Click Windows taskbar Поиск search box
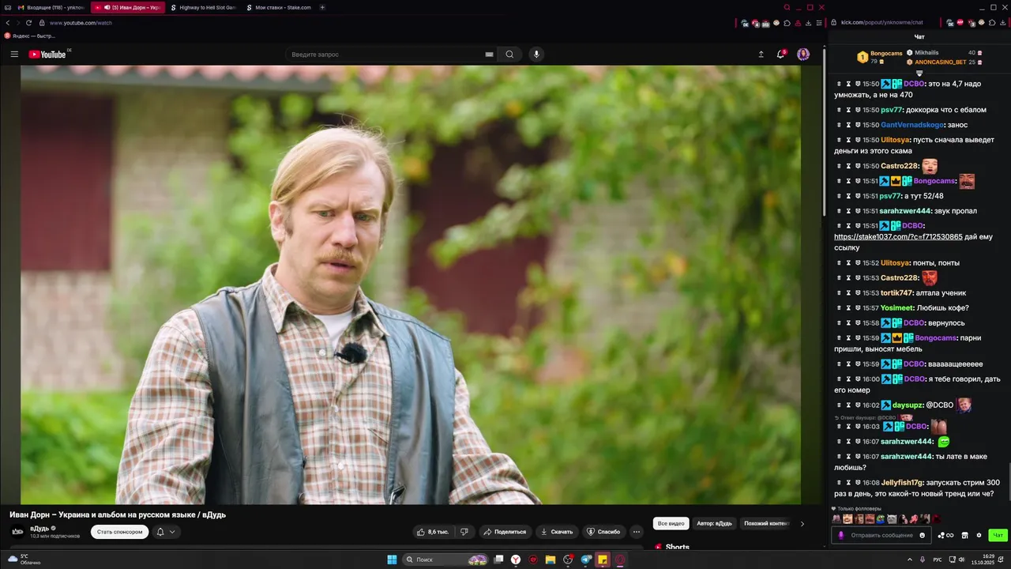The width and height of the screenshot is (1011, 569). (446, 560)
